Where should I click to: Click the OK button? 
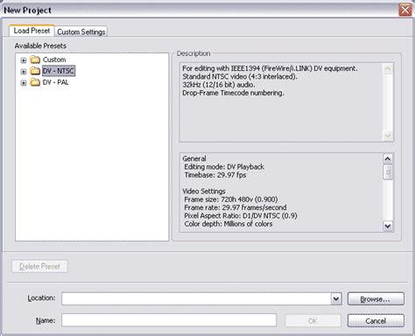point(313,321)
